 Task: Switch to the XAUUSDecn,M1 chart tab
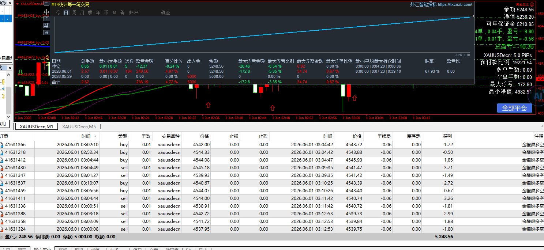click(x=37, y=126)
